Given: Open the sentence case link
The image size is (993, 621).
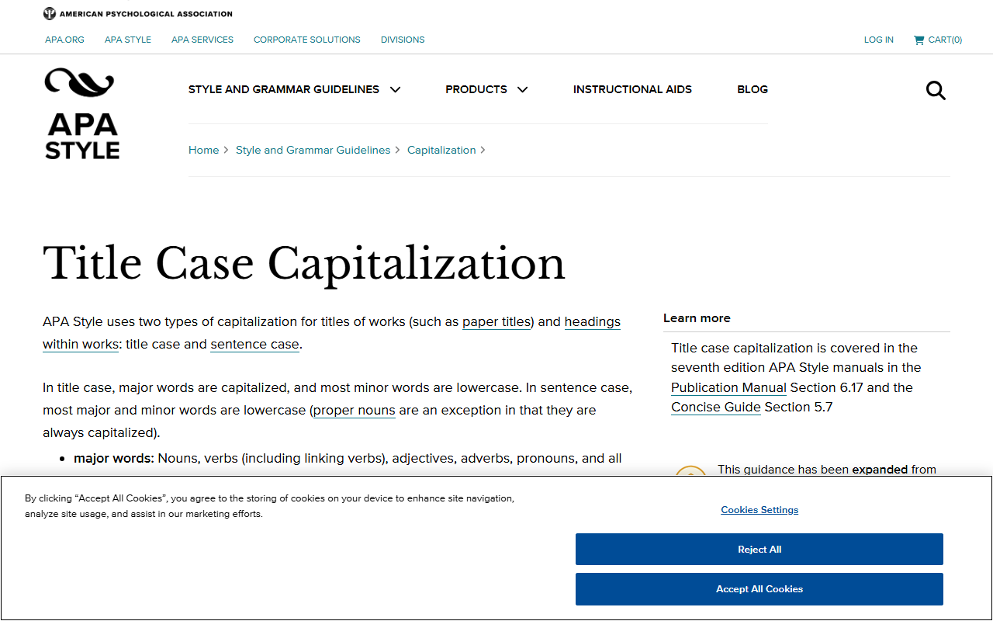Looking at the screenshot, I should [254, 344].
